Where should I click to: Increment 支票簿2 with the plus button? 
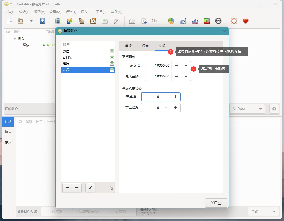tap(175, 108)
